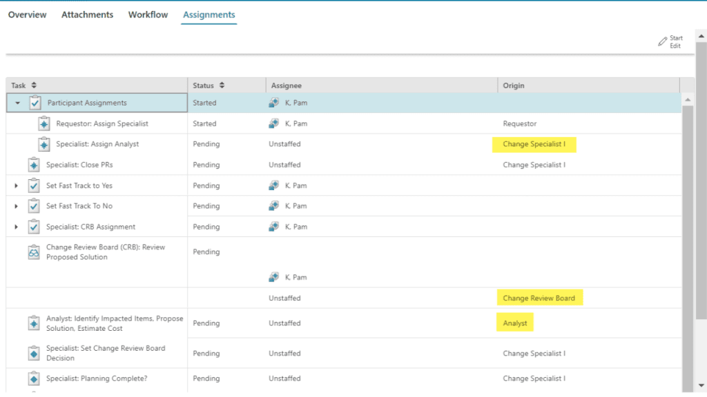Viewport: 707px width, 397px height.
Task: Click the Specialist: Assign Analyst clipboard icon
Action: coord(44,145)
